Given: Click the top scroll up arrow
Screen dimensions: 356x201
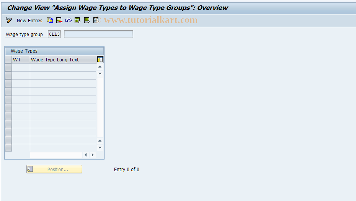Looking at the screenshot, I should pyautogui.click(x=100, y=67).
